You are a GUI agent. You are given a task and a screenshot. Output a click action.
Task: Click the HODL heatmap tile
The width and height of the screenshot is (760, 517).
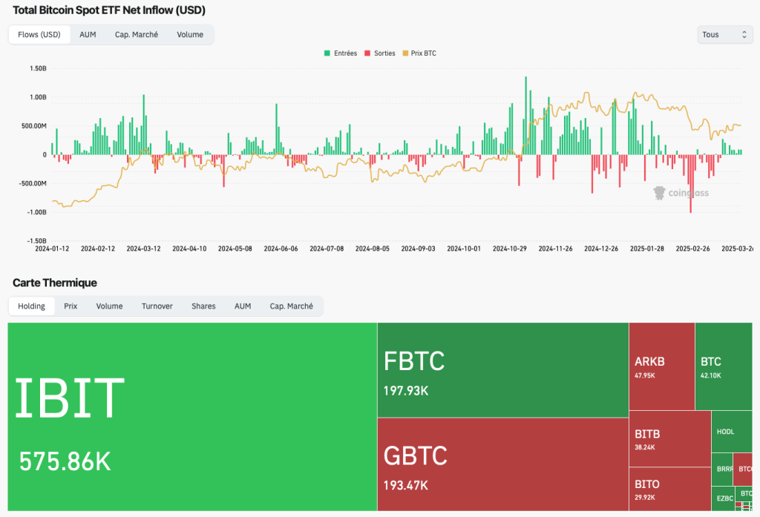(x=732, y=432)
